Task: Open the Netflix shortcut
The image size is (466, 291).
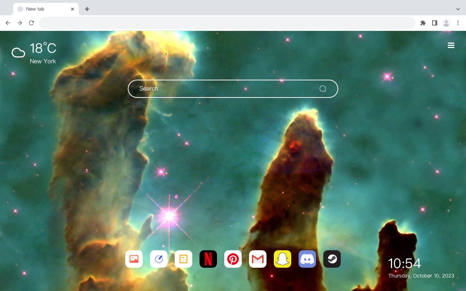Action: (208, 259)
